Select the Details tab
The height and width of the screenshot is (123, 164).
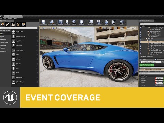click(x=147, y=60)
